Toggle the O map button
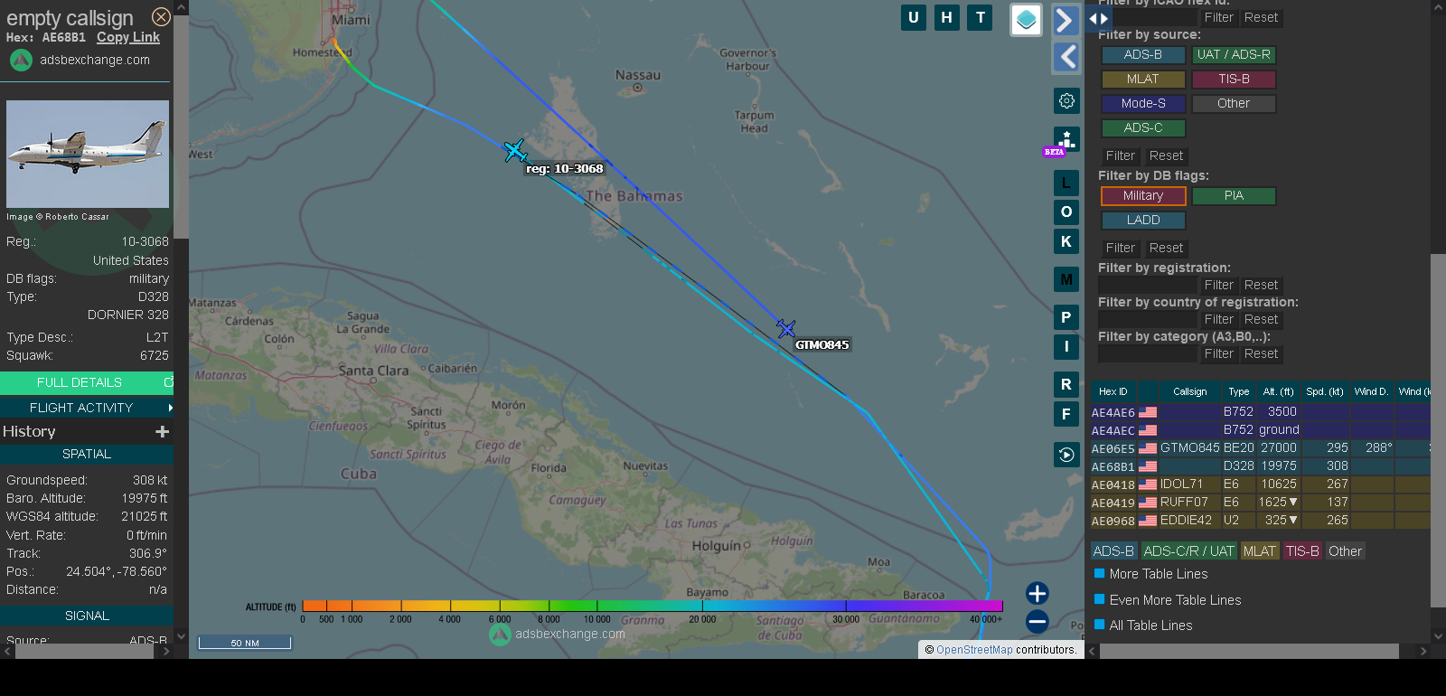Image resolution: width=1446 pixels, height=696 pixels. click(1066, 212)
